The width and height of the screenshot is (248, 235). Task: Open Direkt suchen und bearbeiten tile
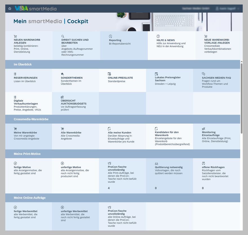click(76, 46)
